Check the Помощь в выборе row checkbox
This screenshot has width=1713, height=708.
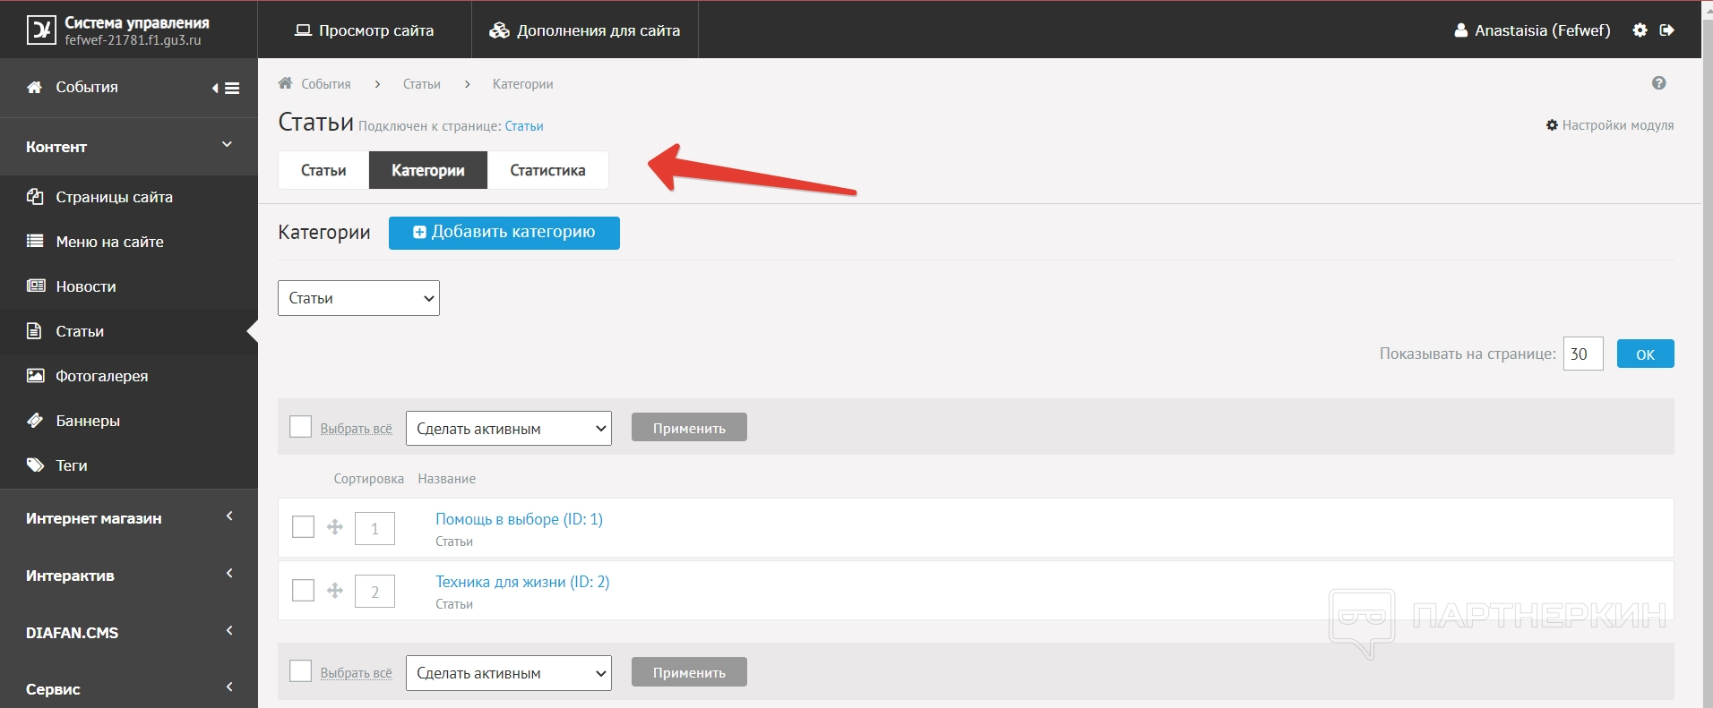tap(304, 527)
